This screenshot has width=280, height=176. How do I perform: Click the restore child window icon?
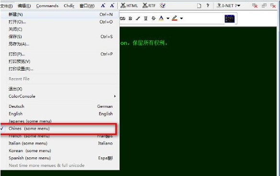[x=264, y=6]
